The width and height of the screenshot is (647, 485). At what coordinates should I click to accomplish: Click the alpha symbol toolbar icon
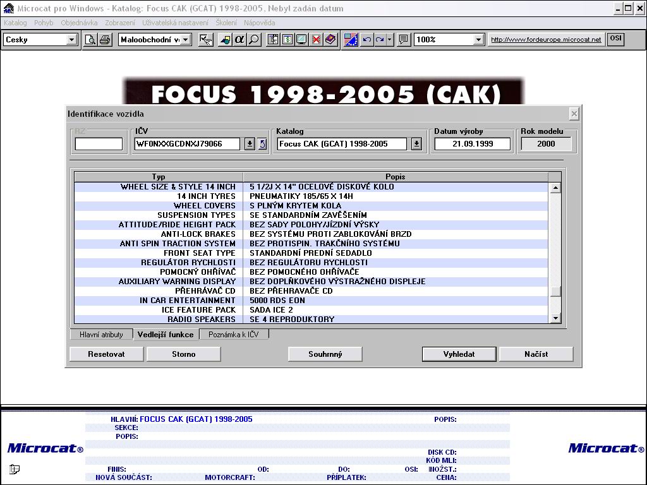click(x=239, y=40)
